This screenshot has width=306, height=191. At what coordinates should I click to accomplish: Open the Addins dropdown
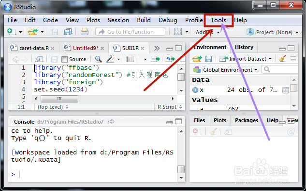click(x=208, y=32)
